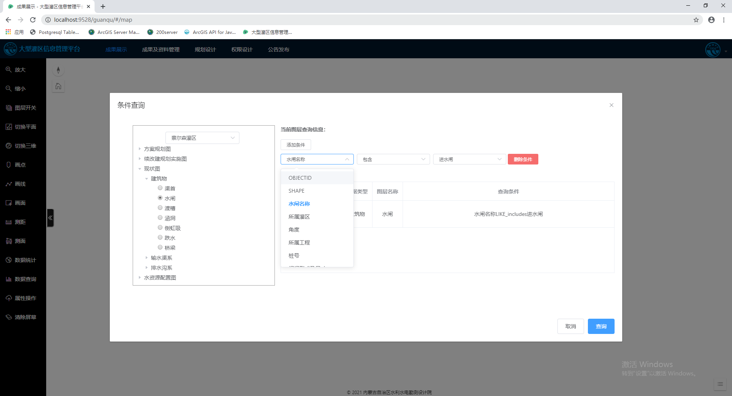Open a new browser tab

pos(103,6)
